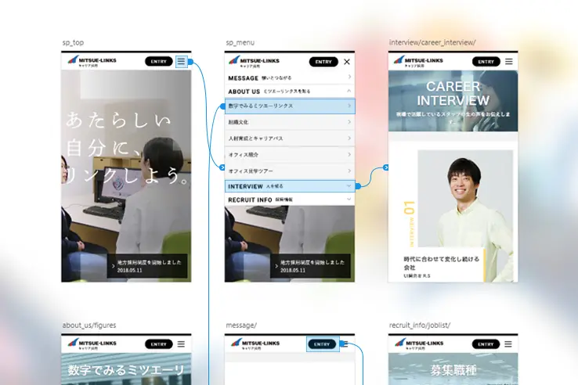Select prototype link handle on INTERVIEW row
578x385 pixels.
(x=358, y=186)
